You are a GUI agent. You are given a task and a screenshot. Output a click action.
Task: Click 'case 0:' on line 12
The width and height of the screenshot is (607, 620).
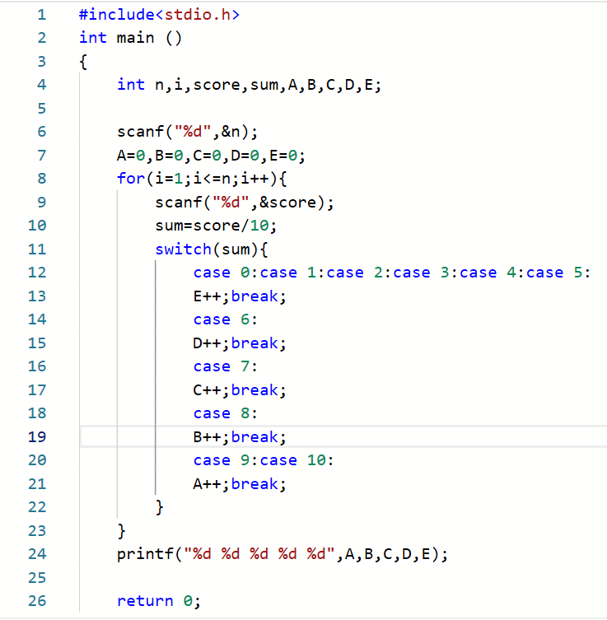tap(226, 273)
